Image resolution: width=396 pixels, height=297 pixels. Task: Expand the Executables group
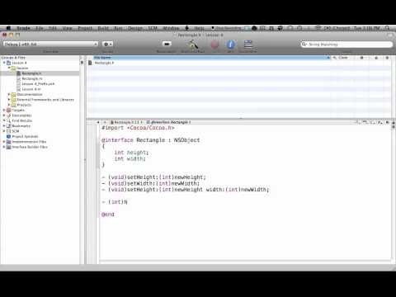point(4,115)
